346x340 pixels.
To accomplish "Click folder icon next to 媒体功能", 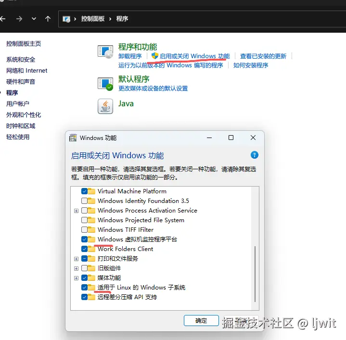I will (x=91, y=278).
